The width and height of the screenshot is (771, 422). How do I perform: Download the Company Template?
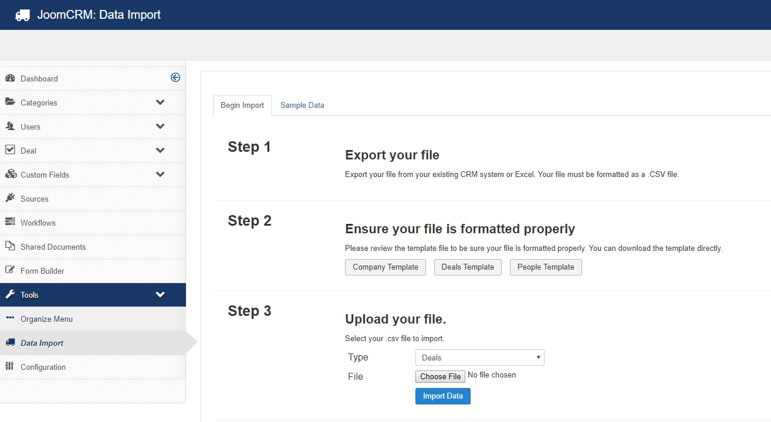(x=385, y=267)
